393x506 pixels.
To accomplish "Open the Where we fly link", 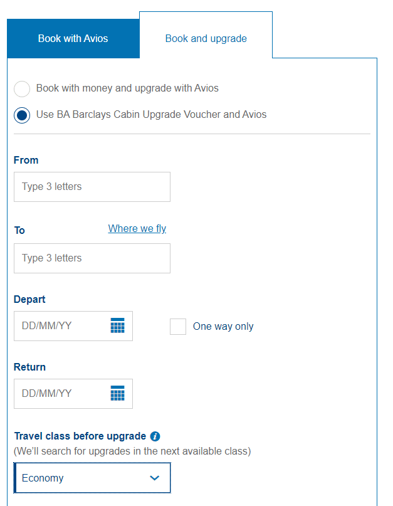I will [x=137, y=228].
